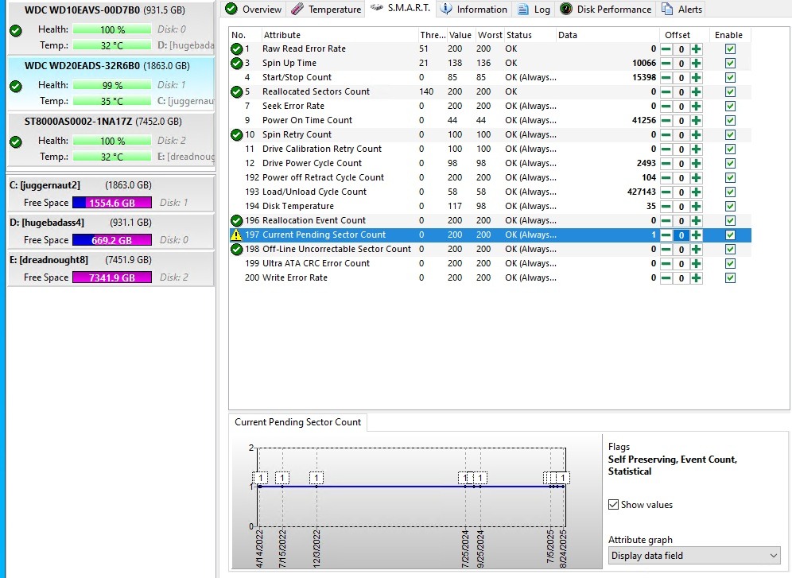Click offset field for Current Pending Sector Count
792x578 pixels.
(x=681, y=235)
